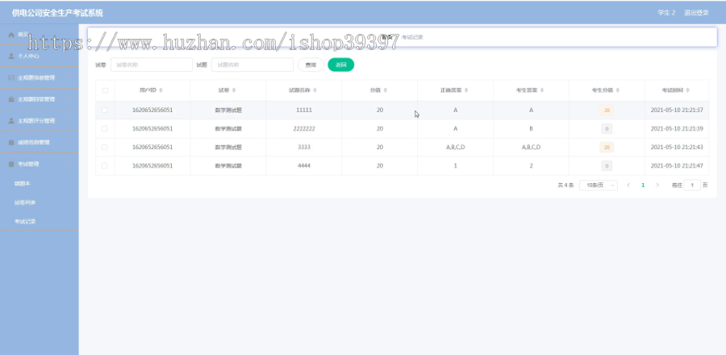Click 退出登录 to log out

(x=696, y=12)
